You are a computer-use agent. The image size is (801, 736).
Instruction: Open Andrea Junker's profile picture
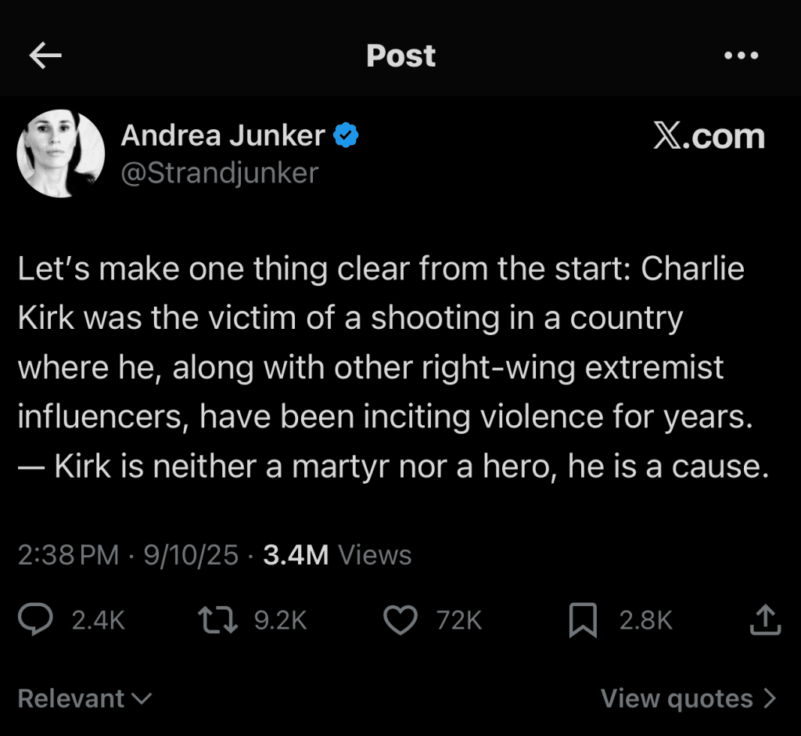tap(61, 153)
